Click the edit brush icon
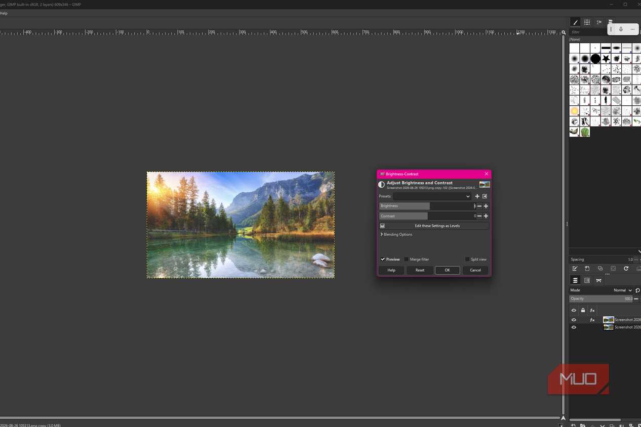This screenshot has width=641, height=427. 575,269
